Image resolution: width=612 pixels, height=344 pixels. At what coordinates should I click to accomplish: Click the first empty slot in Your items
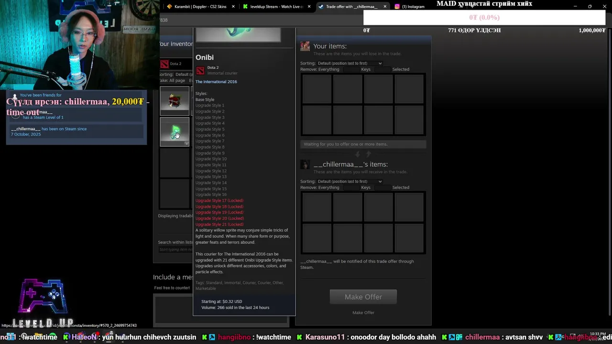317,89
